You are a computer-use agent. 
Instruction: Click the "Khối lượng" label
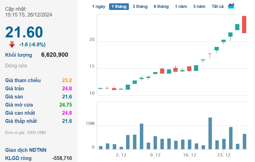(x=19, y=55)
